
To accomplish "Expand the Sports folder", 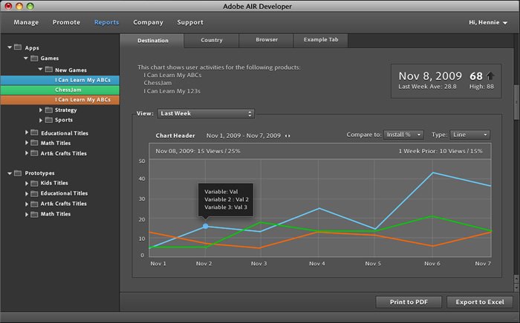I will 41,120.
